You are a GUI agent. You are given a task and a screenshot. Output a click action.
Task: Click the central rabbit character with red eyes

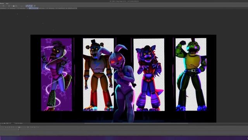click(x=121, y=83)
